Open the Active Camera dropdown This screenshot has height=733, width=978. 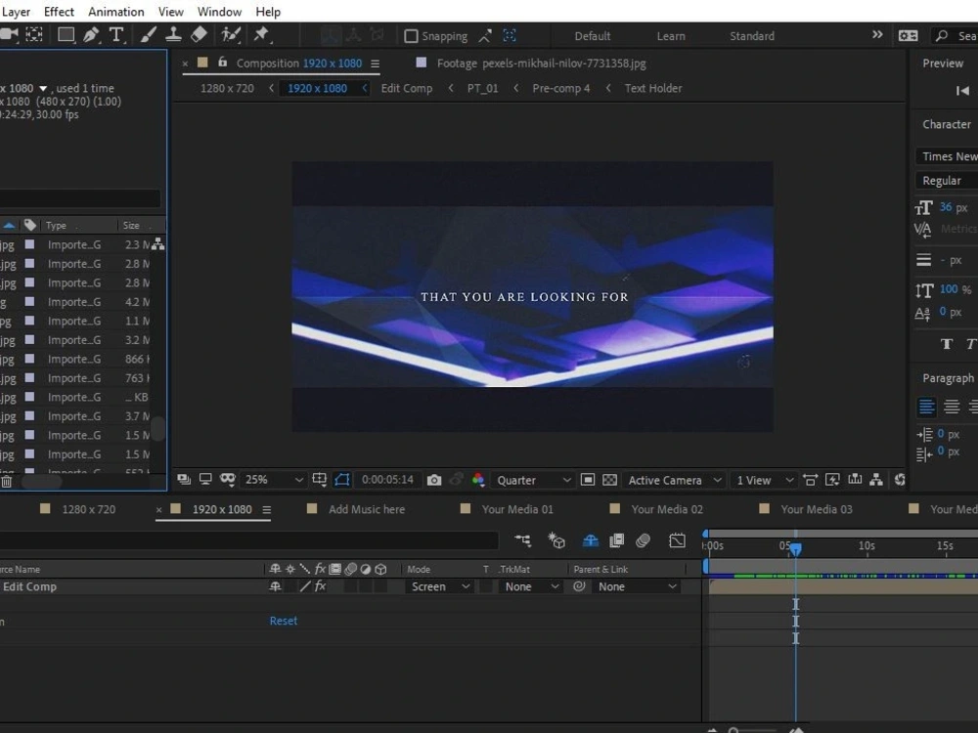674,480
